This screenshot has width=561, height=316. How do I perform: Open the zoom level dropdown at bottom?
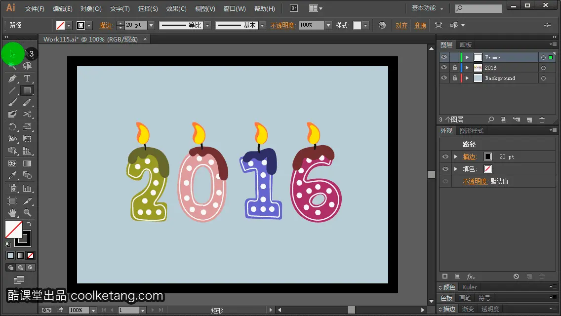click(x=93, y=310)
